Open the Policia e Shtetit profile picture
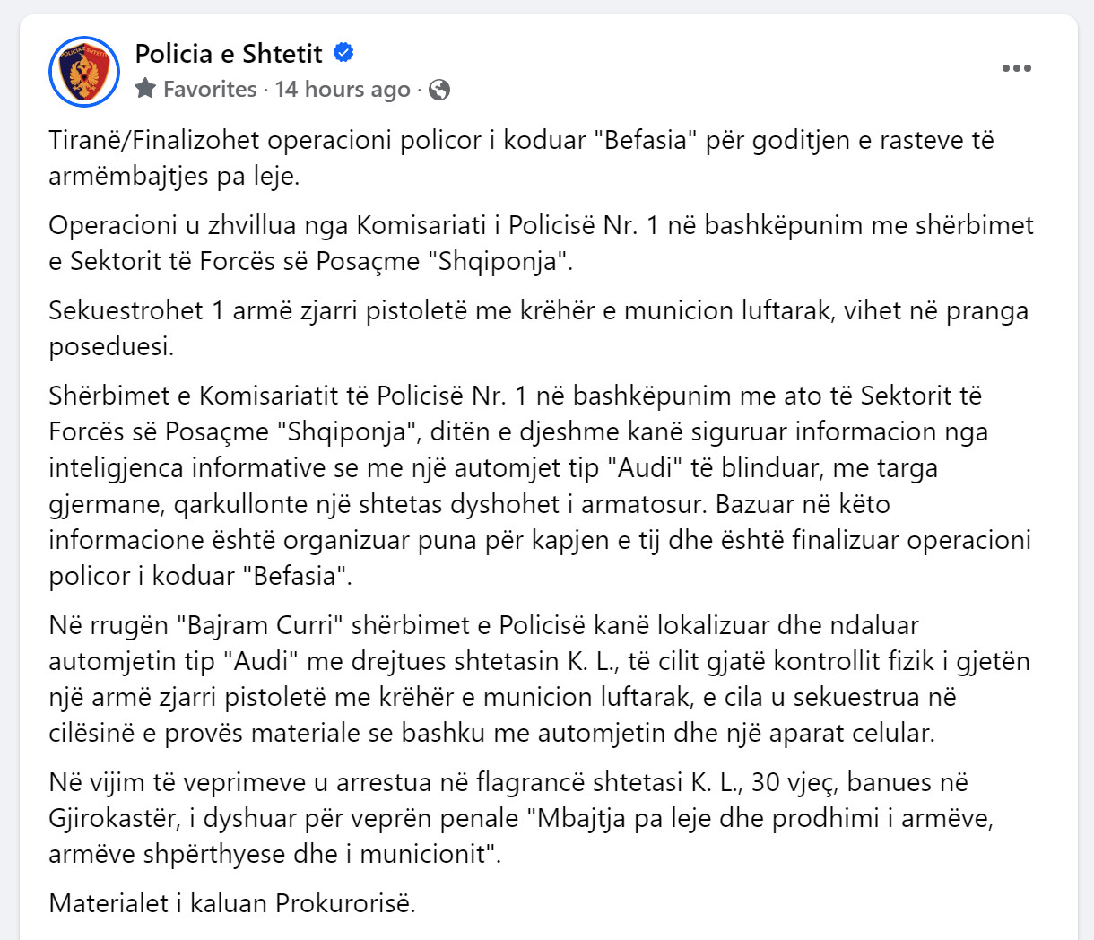This screenshot has width=1094, height=940. click(84, 72)
